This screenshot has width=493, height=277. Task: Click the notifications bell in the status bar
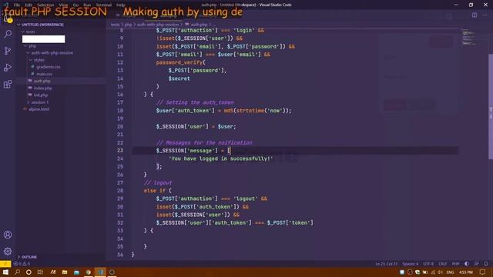486,264
